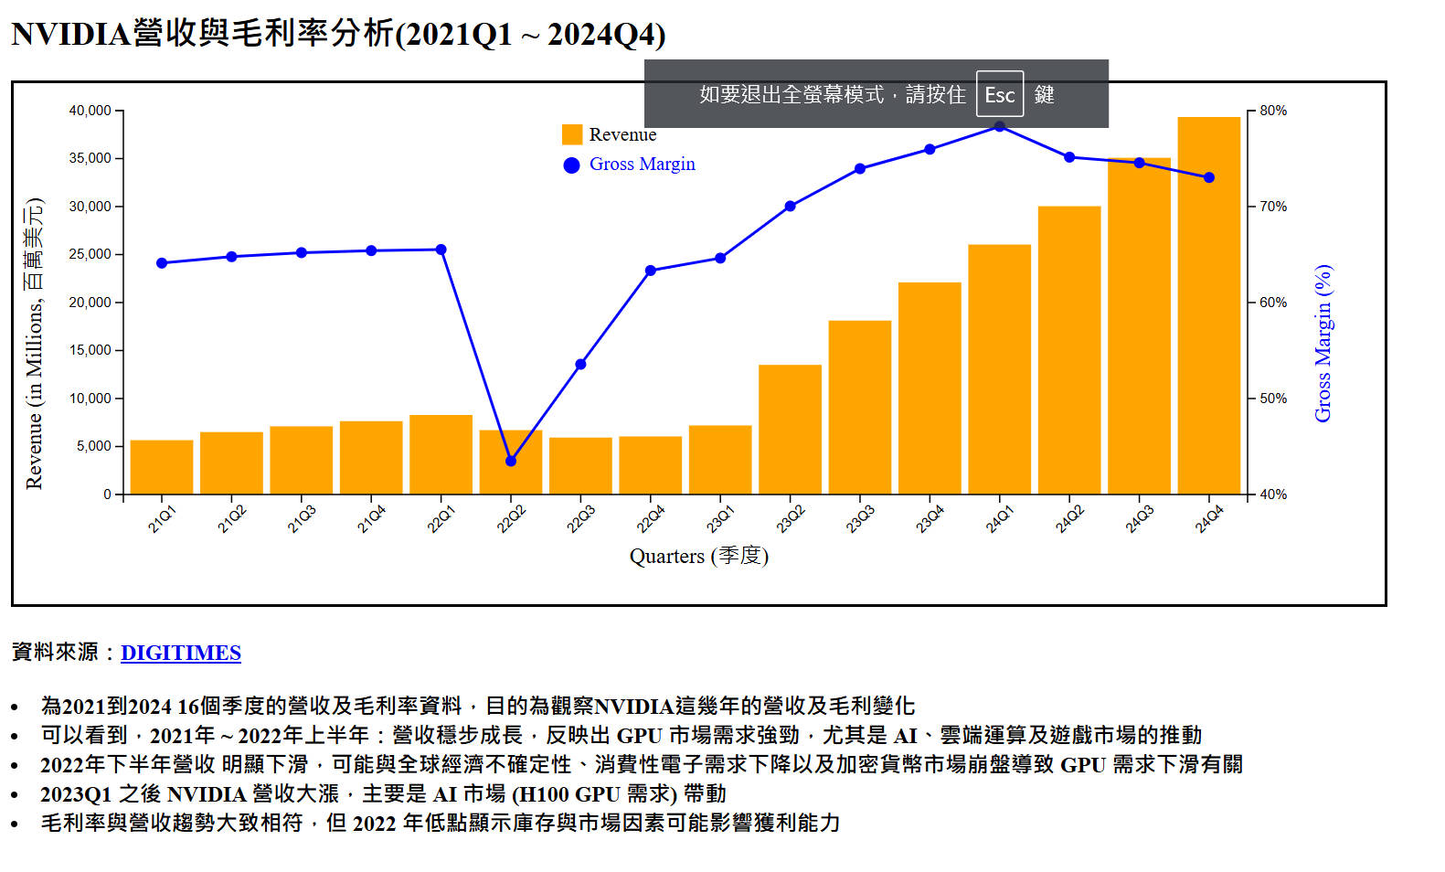The height and width of the screenshot is (872, 1445).
Task: Select the 22Q3 gross margin data point
Action: 580,365
